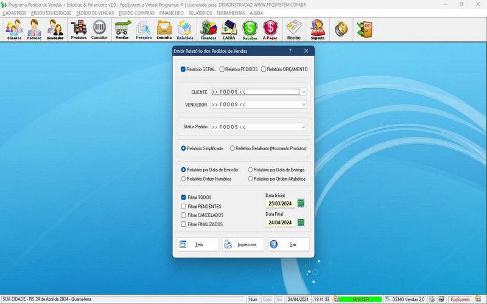This screenshot has width=487, height=304.
Task: Check the Filtrar PENDENTES option
Action: pyautogui.click(x=184, y=207)
